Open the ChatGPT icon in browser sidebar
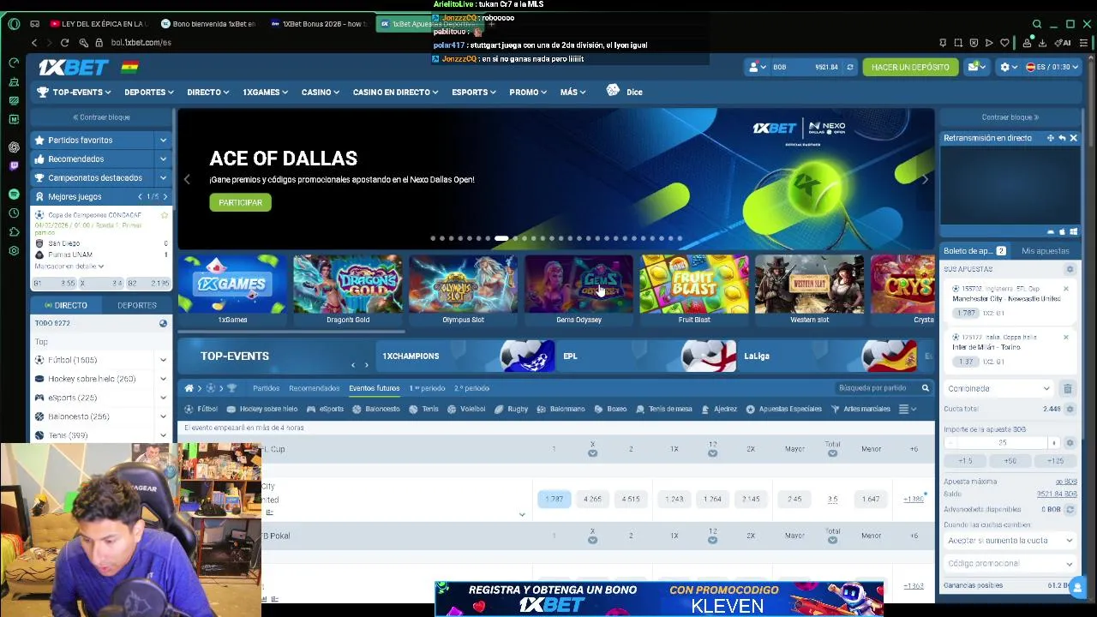This screenshot has height=617, width=1097. point(14,147)
